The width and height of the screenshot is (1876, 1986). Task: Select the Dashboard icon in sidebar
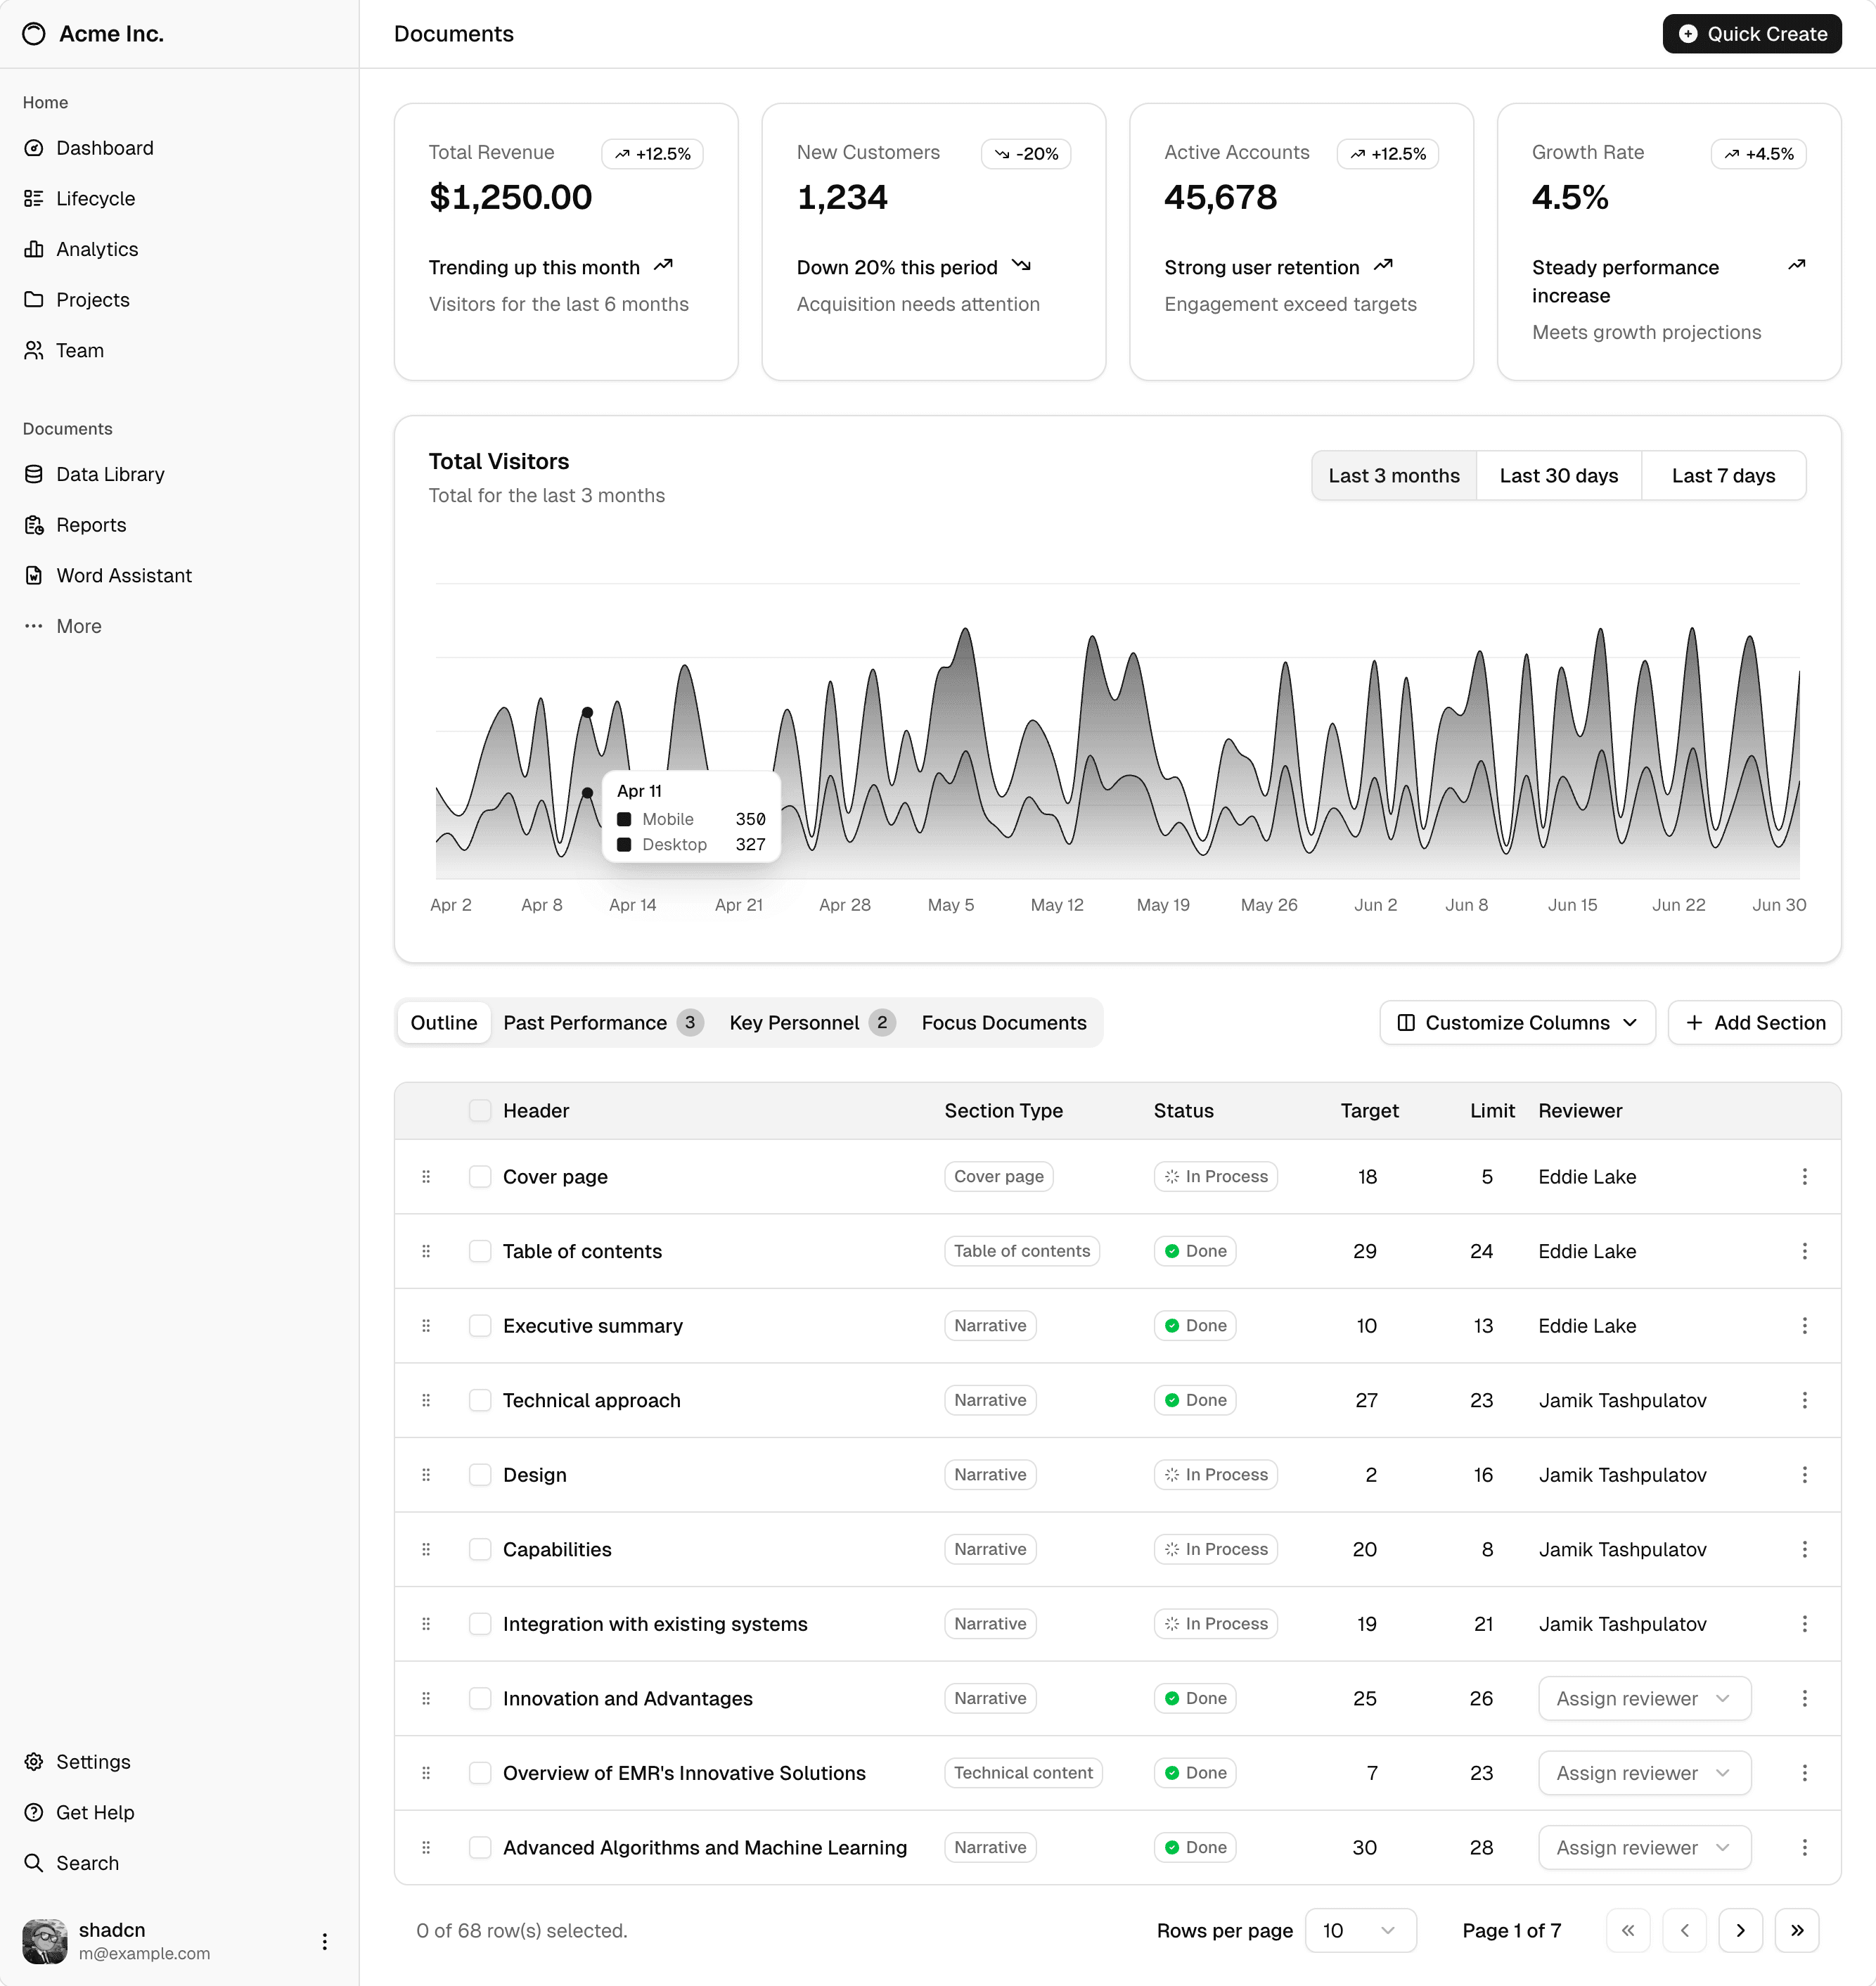(x=34, y=148)
